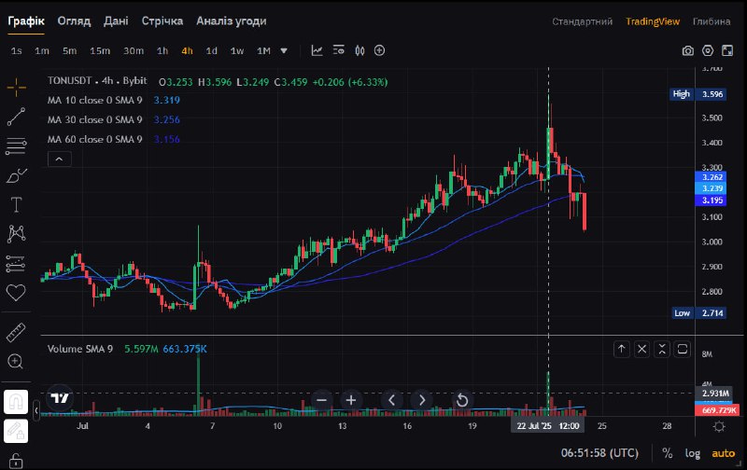Select the 1d timeframe

pyautogui.click(x=212, y=50)
